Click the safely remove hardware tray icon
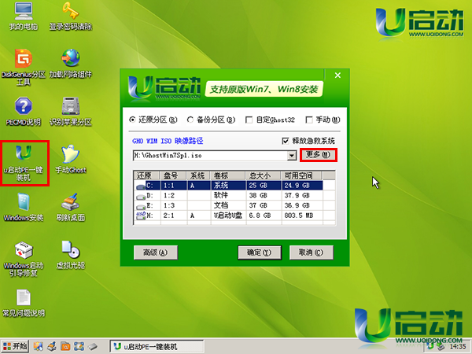The image size is (472, 354). [441, 347]
